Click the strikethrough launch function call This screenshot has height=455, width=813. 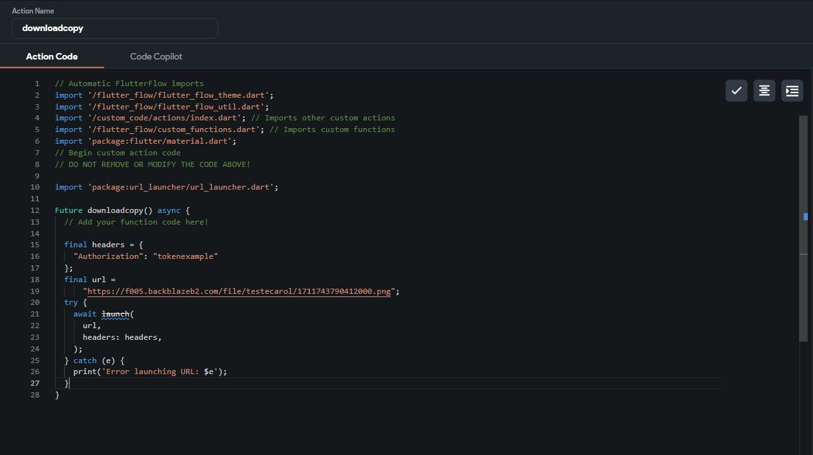[116, 314]
